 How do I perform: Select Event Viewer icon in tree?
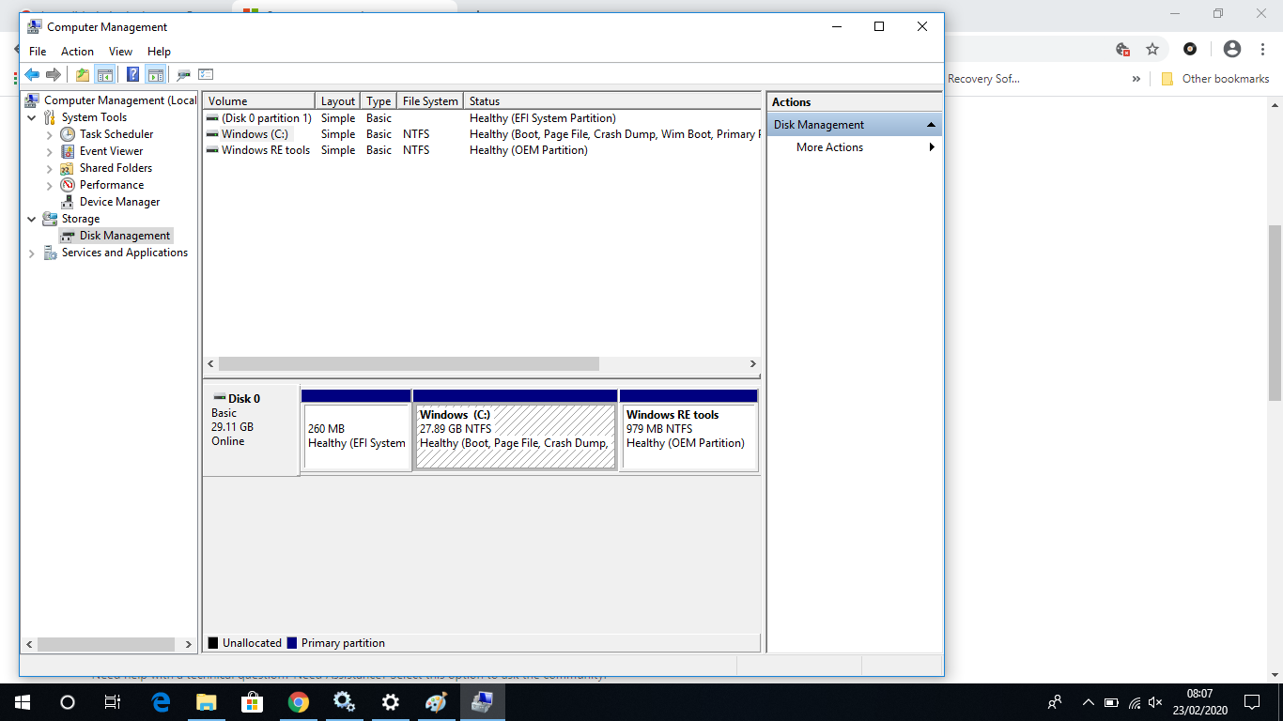[x=68, y=151]
